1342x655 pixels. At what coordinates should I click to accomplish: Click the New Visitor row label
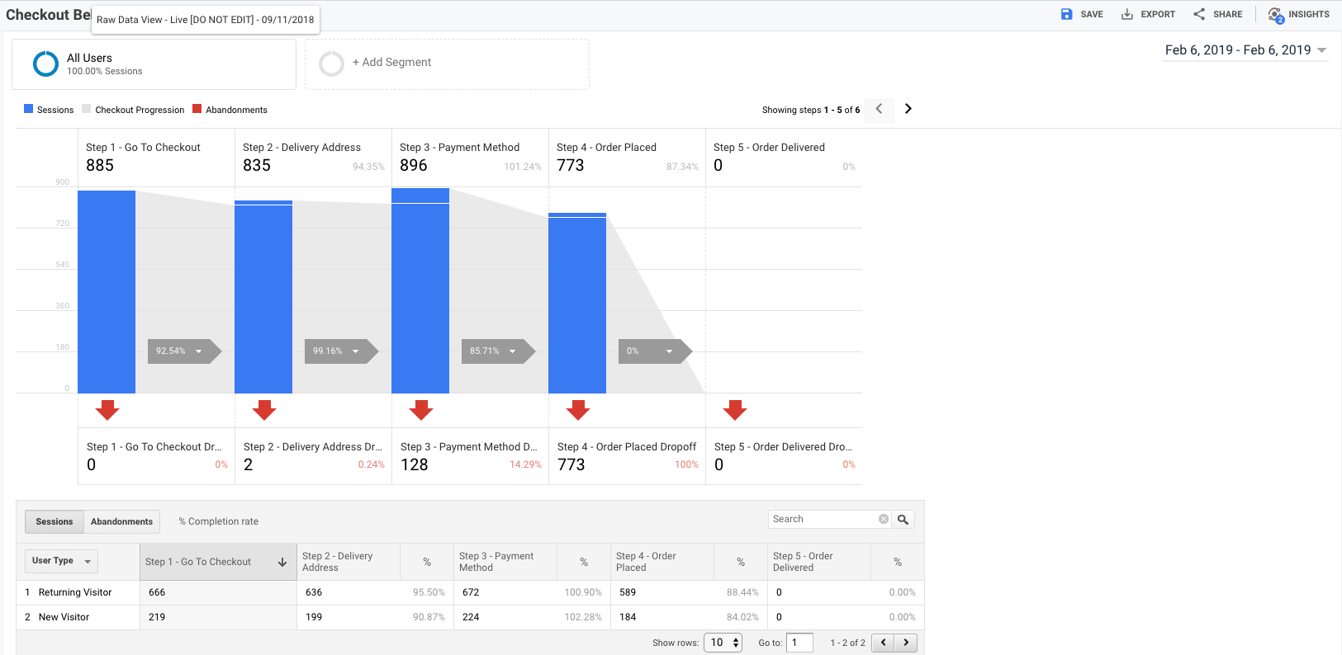tap(64, 617)
